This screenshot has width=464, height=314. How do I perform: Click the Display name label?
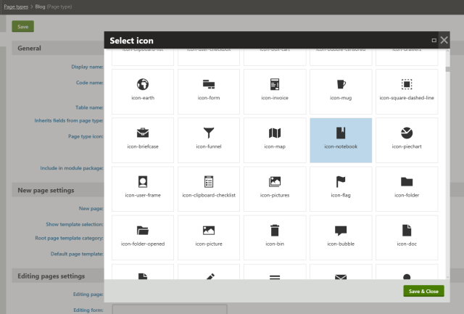pyautogui.click(x=87, y=67)
